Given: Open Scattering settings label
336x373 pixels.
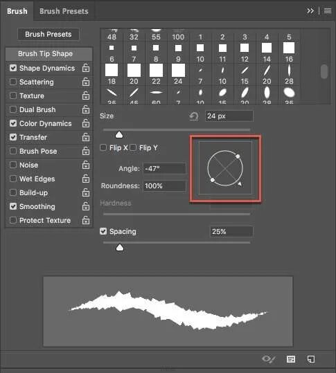Looking at the screenshot, I should tap(37, 82).
